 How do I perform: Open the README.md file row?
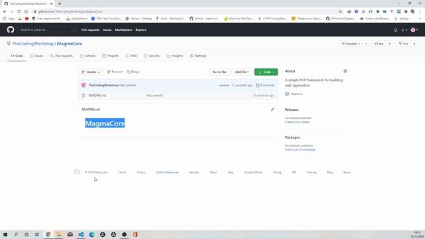pos(98,96)
